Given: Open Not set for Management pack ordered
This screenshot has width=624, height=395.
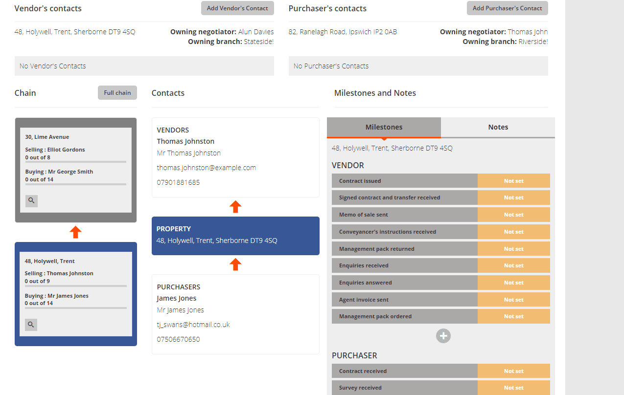Looking at the screenshot, I should 513,316.
